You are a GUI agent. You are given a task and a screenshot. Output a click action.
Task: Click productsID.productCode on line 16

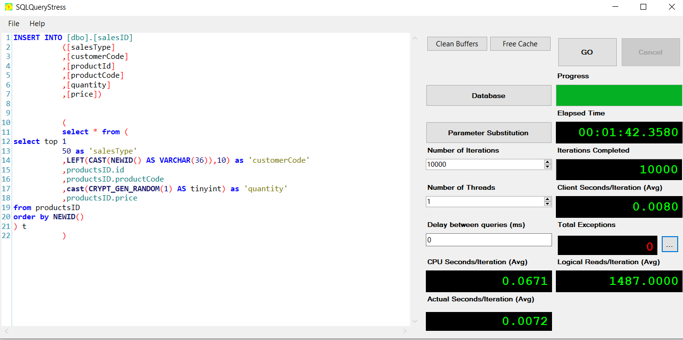pos(115,179)
